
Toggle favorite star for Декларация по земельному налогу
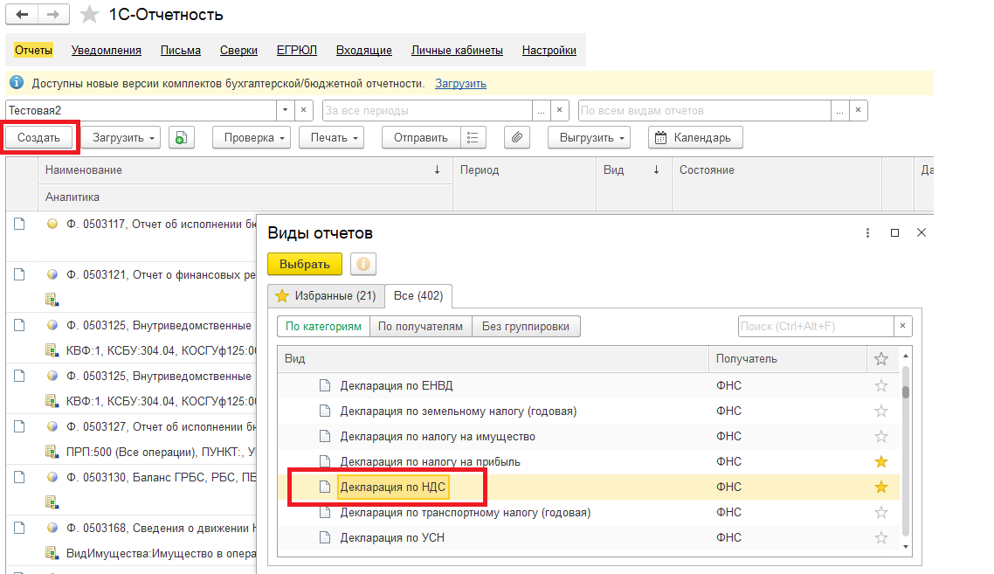[881, 411]
